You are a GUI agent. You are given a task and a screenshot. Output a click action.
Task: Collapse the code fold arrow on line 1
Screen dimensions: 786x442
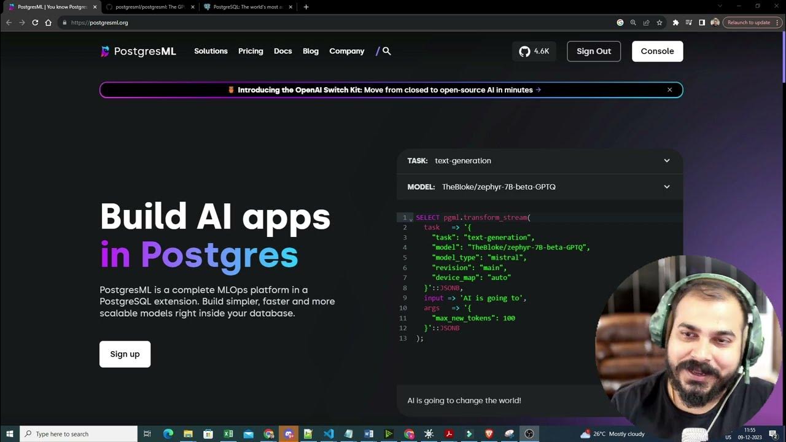[x=411, y=219]
